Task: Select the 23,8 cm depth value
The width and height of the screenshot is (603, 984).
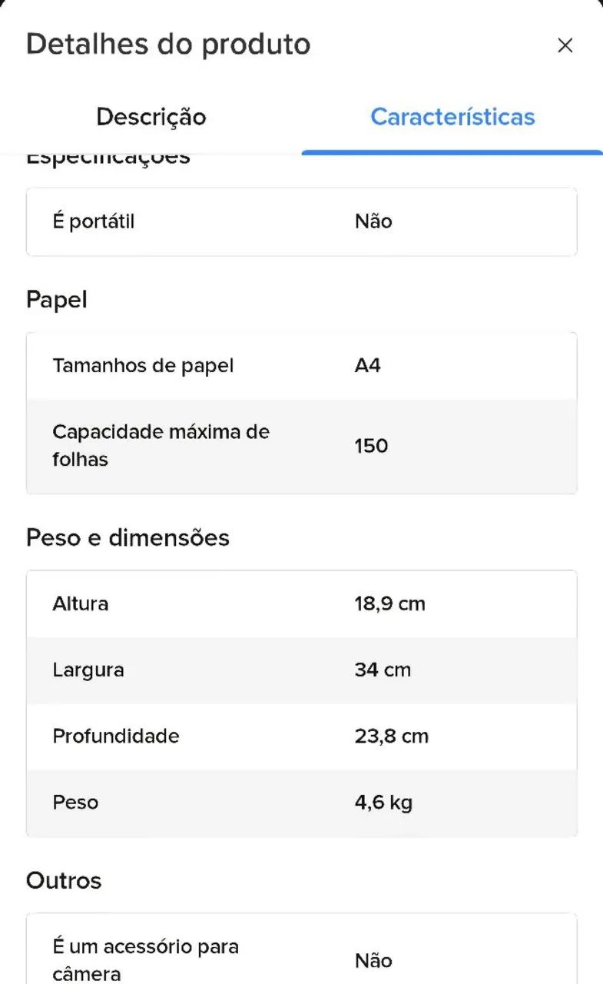Action: click(x=391, y=736)
